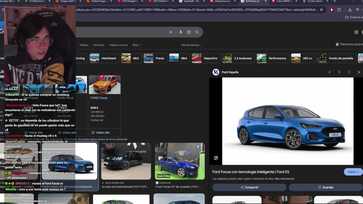The height and width of the screenshot is (204, 363).
Task: Open black Ford coches.net result image
Action: coord(126,161)
